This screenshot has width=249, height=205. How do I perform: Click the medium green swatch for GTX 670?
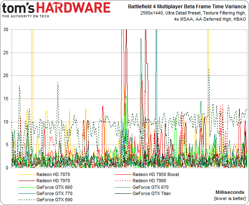pyautogui.click(x=123, y=187)
